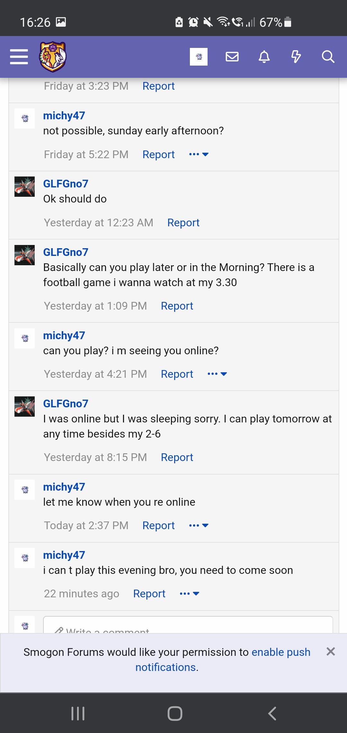Open the alerts bell icon

[264, 57]
